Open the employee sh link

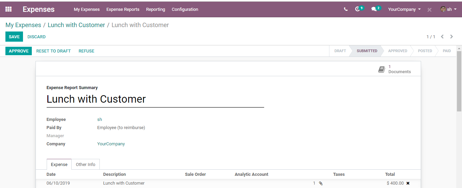[x=100, y=120]
